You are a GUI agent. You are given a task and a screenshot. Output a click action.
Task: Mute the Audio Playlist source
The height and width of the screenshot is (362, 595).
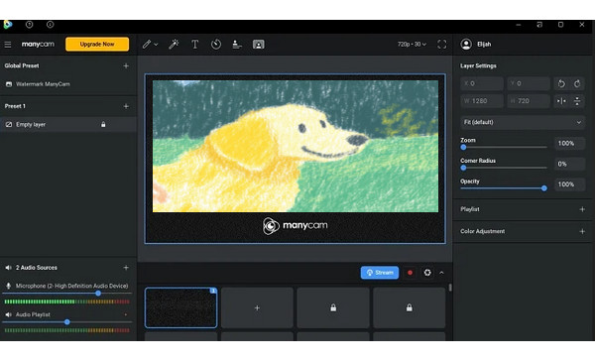click(8, 314)
